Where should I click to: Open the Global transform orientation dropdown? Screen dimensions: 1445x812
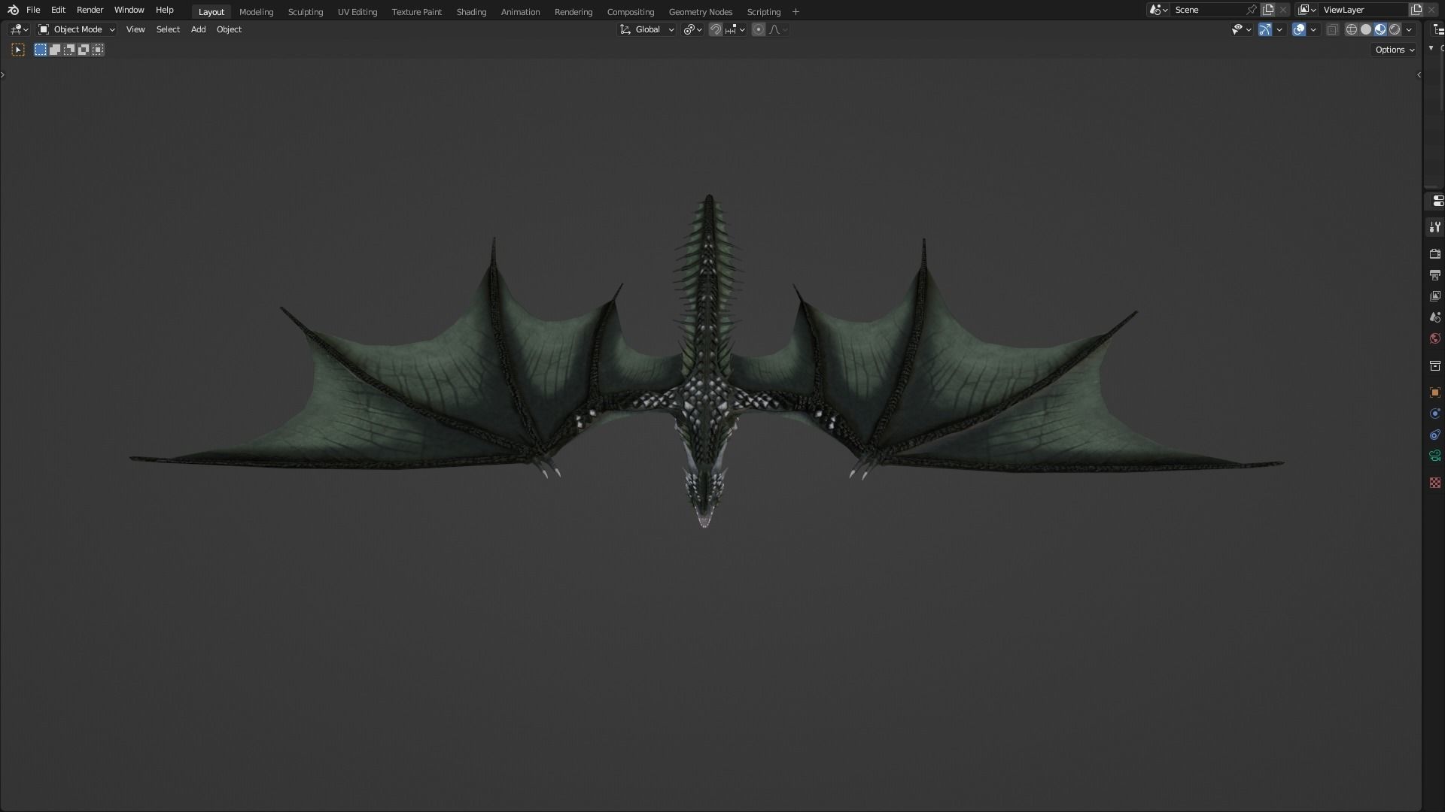click(646, 29)
